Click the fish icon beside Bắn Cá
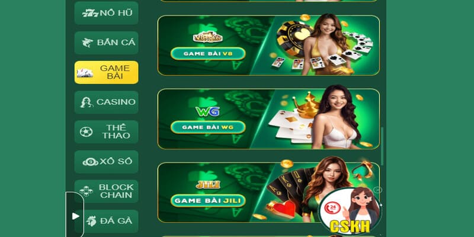Screen dimensions: 474x237 point(87,43)
